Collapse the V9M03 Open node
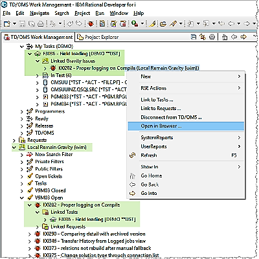The width and height of the screenshot is (259, 259). click(22, 198)
